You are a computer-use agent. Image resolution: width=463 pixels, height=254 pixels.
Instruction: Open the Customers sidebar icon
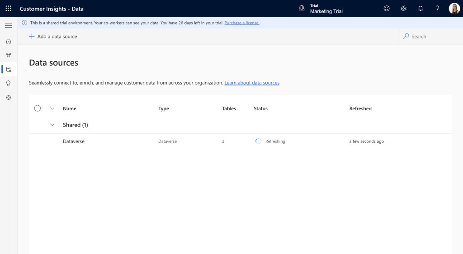pos(8,55)
